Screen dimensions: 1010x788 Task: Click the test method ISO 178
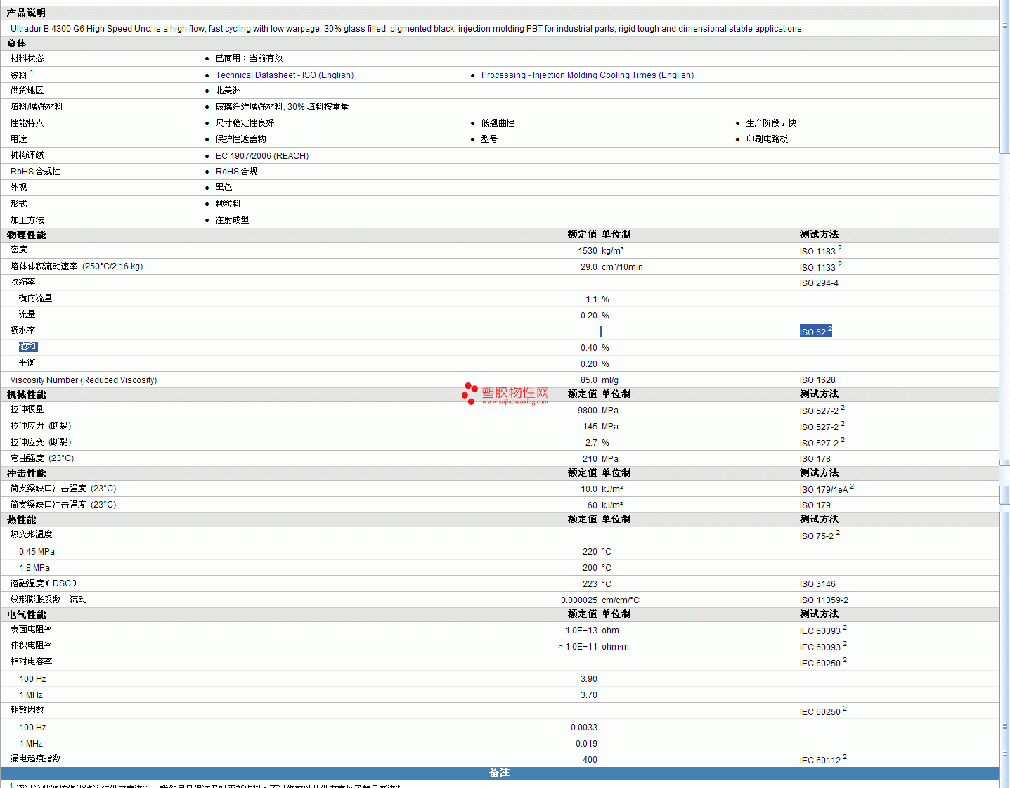point(815,459)
